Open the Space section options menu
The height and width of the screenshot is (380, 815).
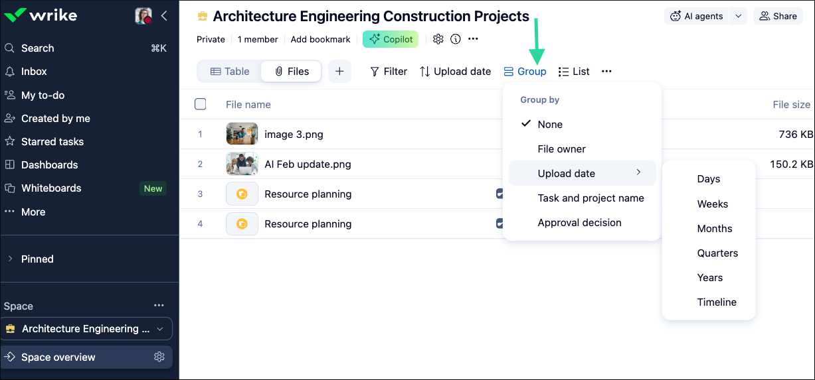(159, 306)
